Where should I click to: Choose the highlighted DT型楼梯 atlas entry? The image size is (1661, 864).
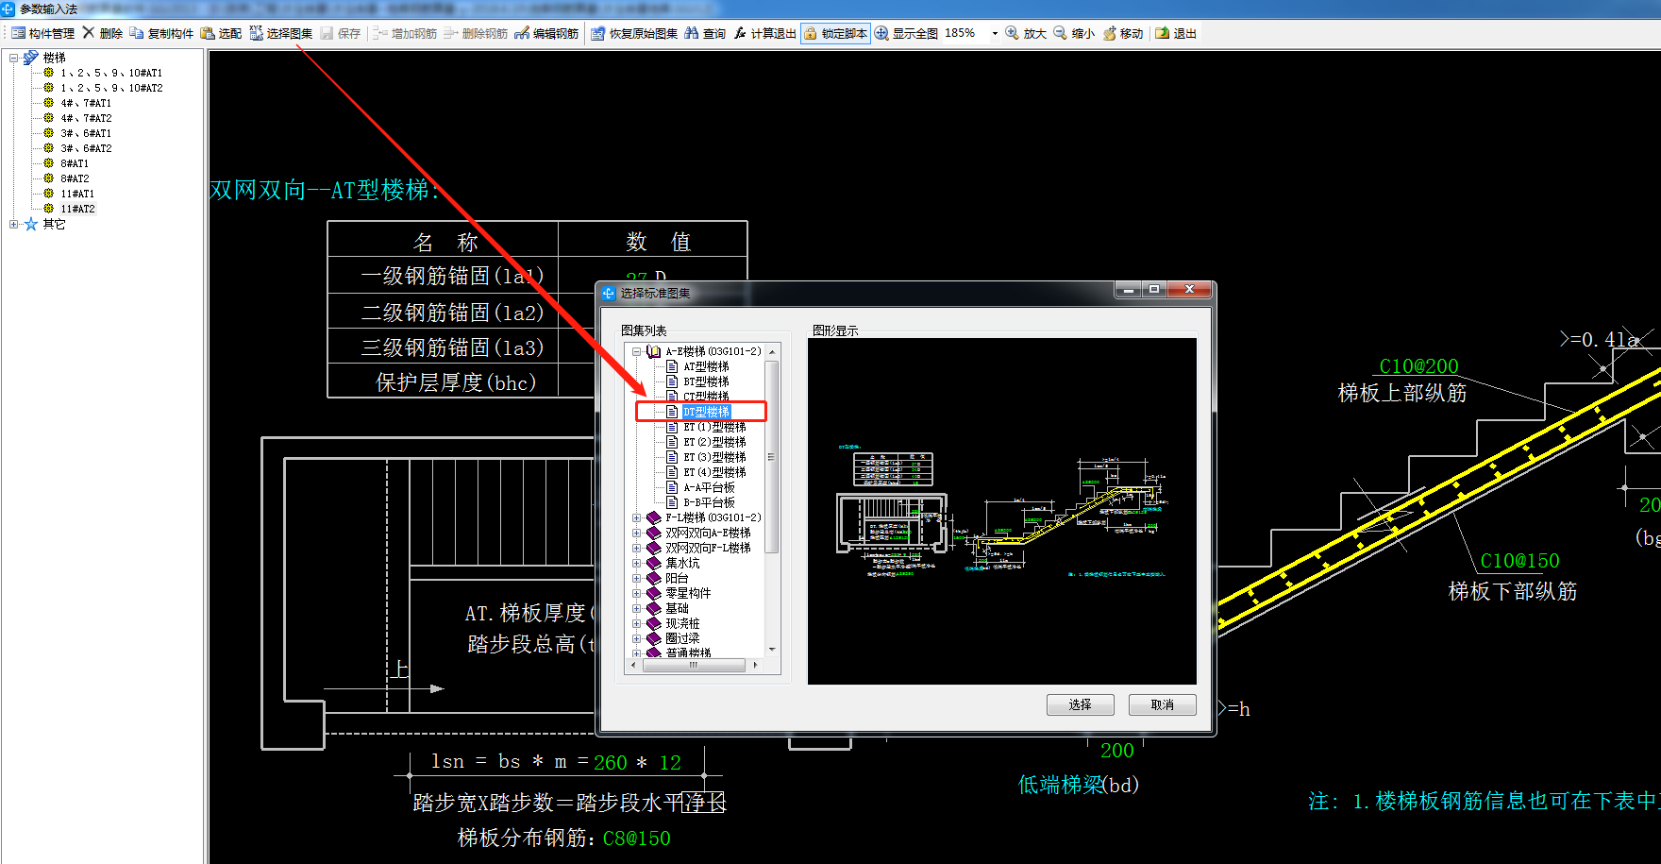(706, 412)
